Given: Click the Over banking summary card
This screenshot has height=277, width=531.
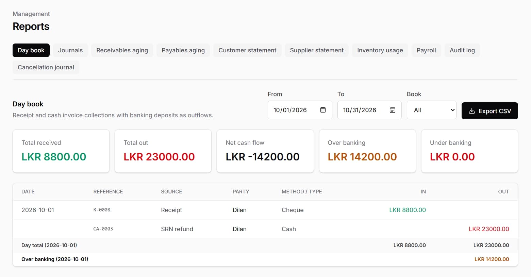Looking at the screenshot, I should point(367,151).
